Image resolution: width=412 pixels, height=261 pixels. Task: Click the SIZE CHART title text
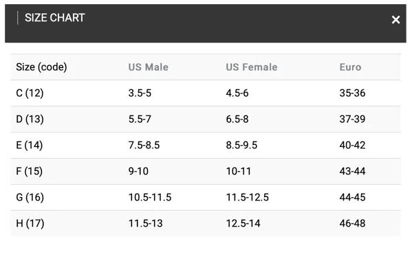pos(54,18)
